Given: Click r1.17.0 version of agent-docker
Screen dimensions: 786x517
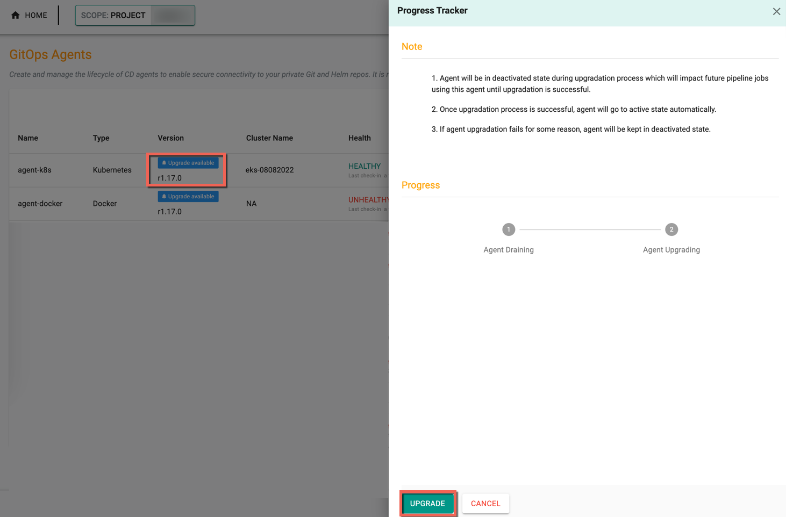Looking at the screenshot, I should pos(170,212).
